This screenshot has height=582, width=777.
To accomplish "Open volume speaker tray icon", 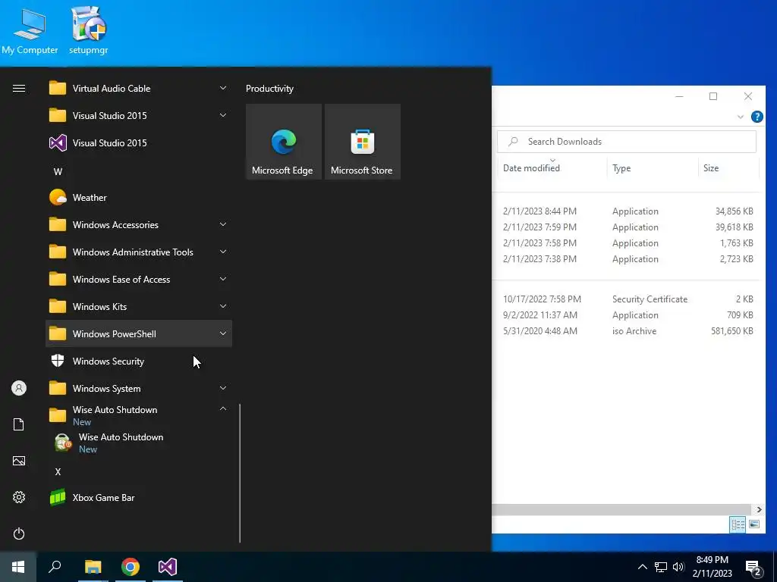I will (678, 567).
